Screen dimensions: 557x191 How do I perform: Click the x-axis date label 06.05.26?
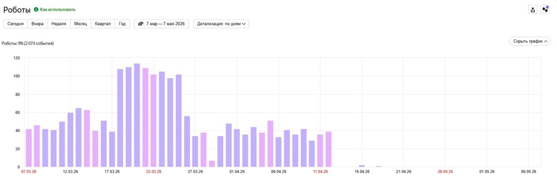pos(529,172)
